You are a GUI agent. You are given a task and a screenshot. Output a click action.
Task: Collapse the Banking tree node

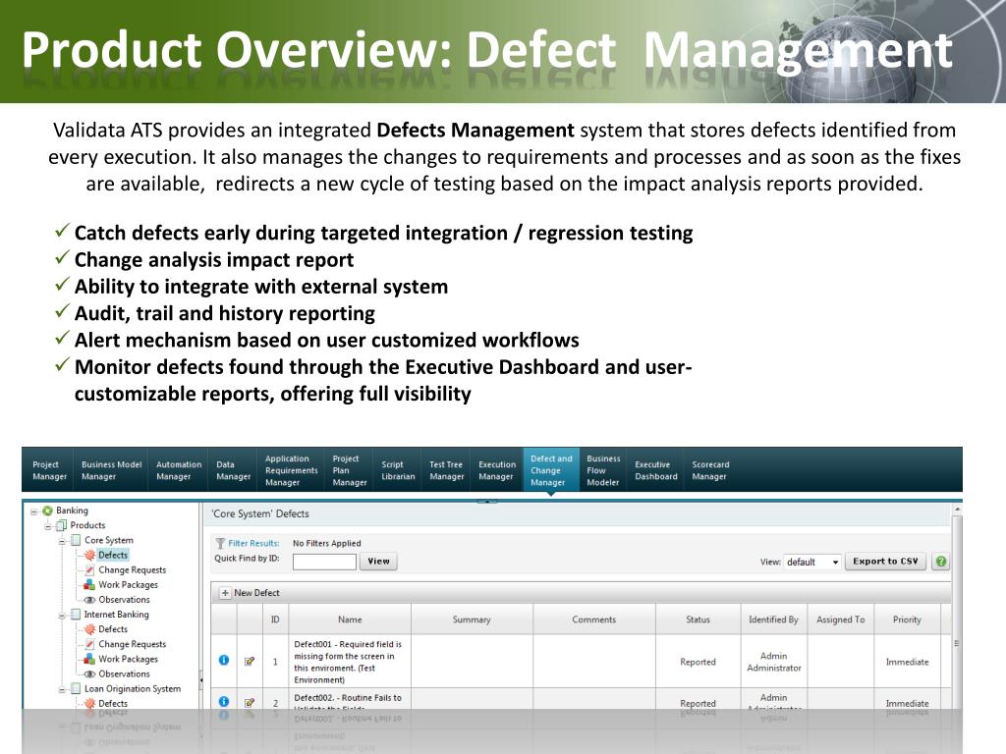click(34, 512)
